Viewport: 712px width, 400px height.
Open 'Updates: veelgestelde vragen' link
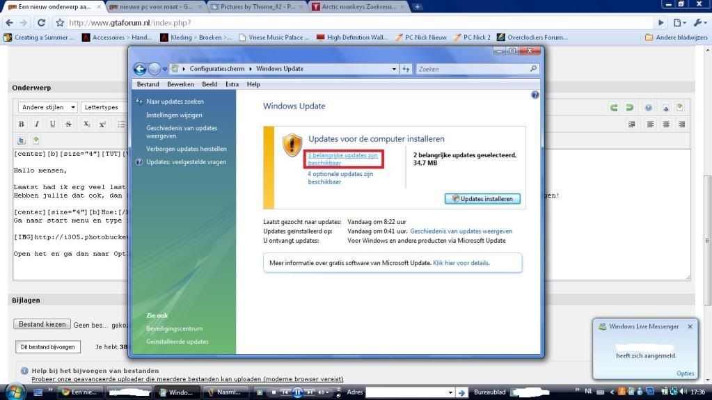186,162
